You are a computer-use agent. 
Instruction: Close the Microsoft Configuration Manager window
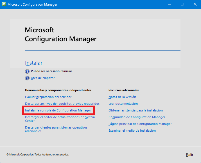[x=195, y=4]
